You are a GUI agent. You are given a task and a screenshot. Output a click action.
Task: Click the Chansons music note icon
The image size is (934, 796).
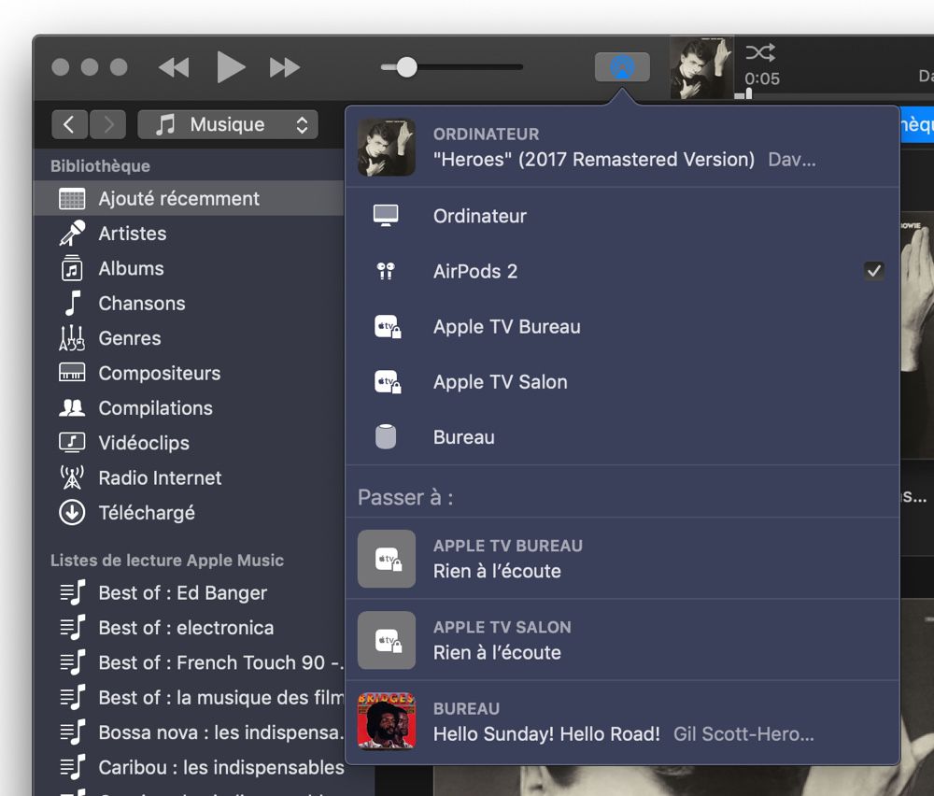[73, 303]
